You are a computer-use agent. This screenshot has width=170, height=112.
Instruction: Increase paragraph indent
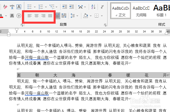coord(72,7)
